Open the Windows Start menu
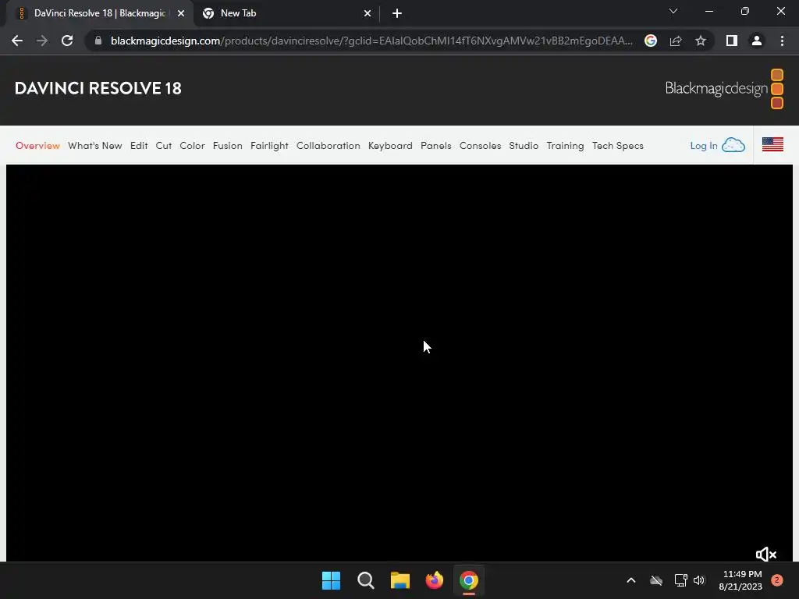Screen dimensions: 799x599 tap(331, 580)
